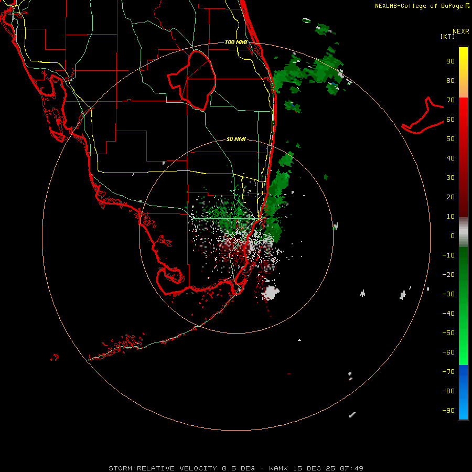Click the -30 value on velocity scale
The image size is (472, 472).
point(448,294)
